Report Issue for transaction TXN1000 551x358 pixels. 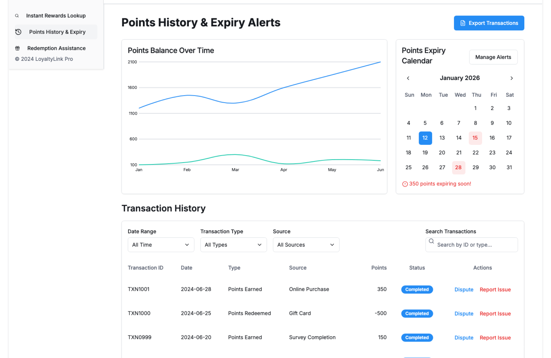(495, 314)
